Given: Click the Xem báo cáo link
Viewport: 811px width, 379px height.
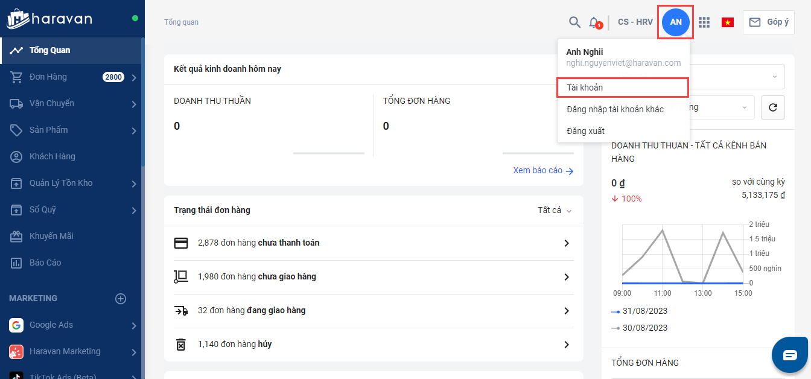Looking at the screenshot, I should [x=542, y=170].
